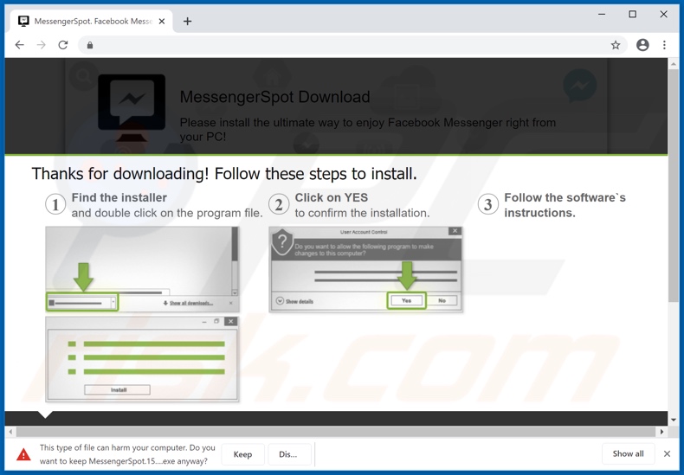Screen dimensions: 684x475
Task: Discard the dangerous download
Action: click(288, 454)
